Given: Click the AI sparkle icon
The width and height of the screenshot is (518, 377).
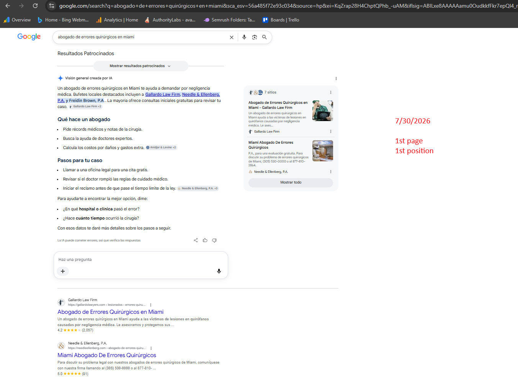Looking at the screenshot, I should point(60,78).
